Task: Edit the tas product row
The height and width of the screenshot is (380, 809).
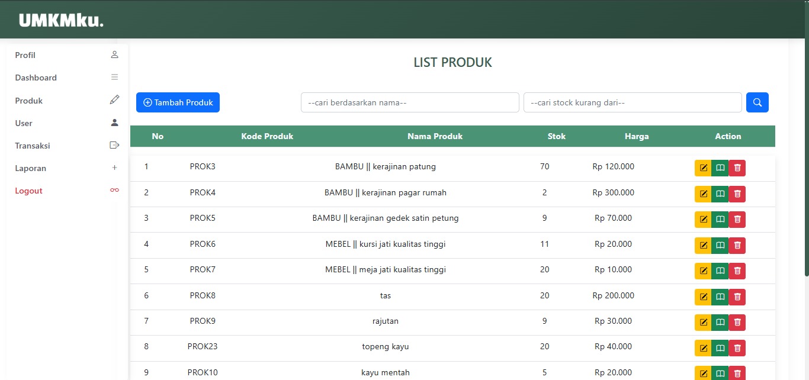Action: point(703,297)
